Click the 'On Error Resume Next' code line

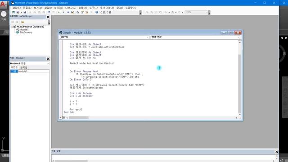84,71
